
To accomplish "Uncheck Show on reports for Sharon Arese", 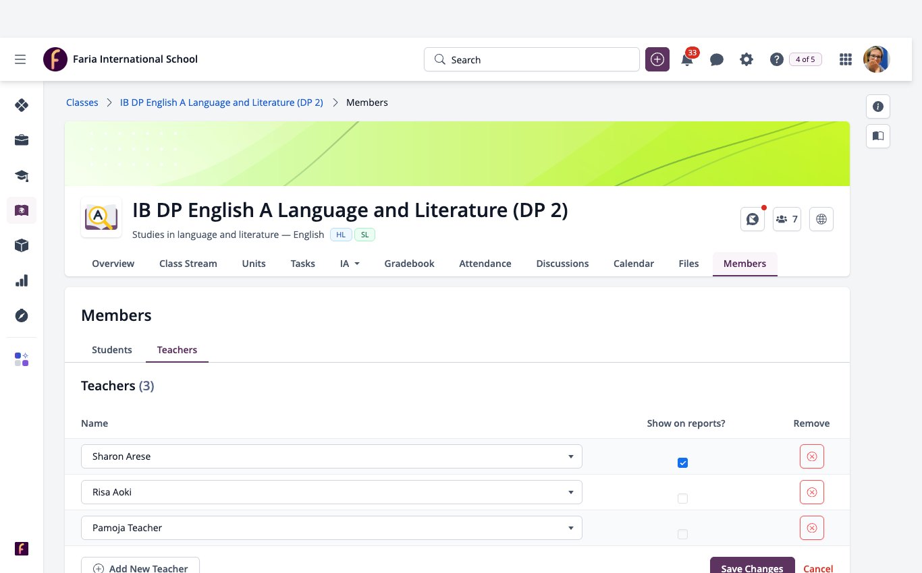I will [x=682, y=462].
